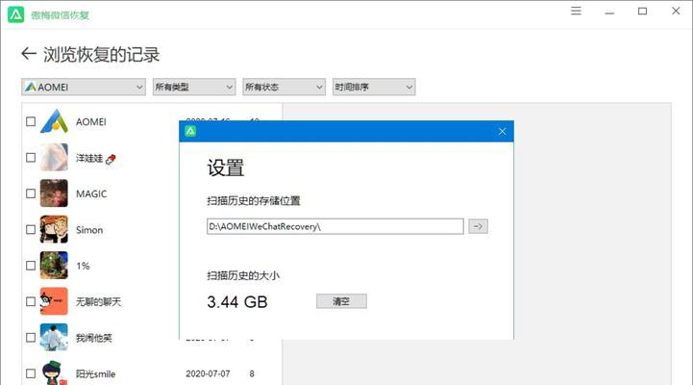
Task: Close the 设置 dialog with X
Action: pos(502,132)
